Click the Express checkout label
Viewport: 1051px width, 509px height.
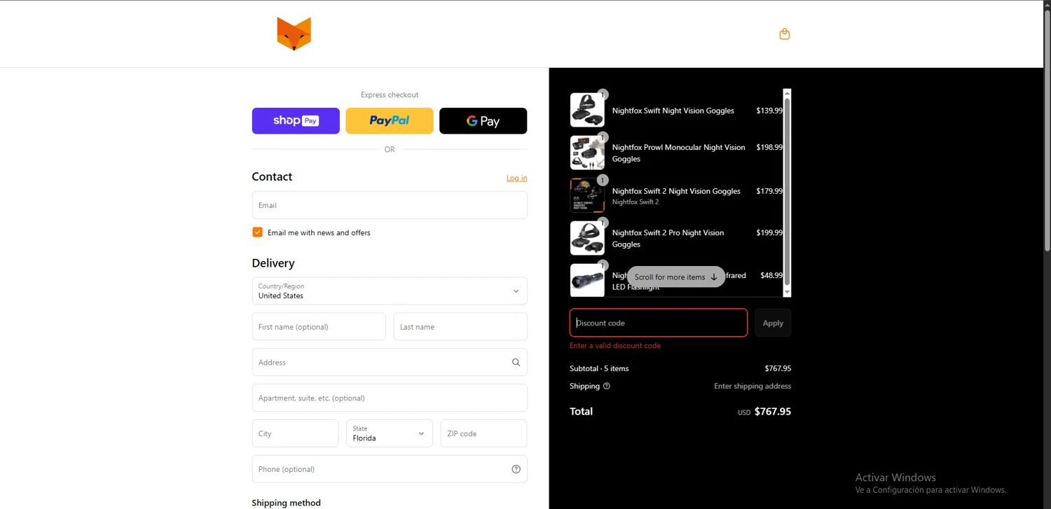click(390, 95)
